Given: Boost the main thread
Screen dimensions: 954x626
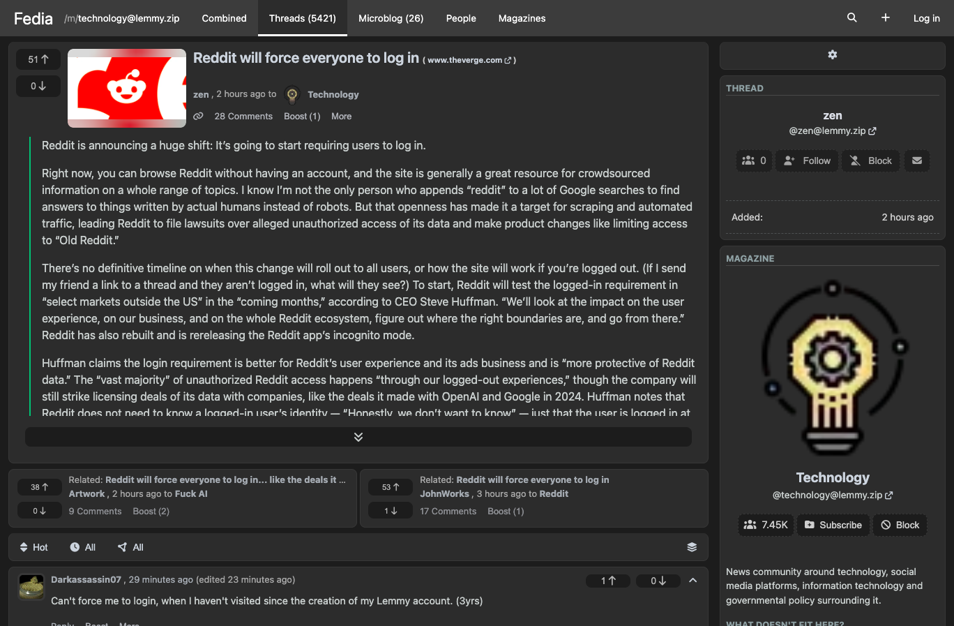Looking at the screenshot, I should 302,117.
